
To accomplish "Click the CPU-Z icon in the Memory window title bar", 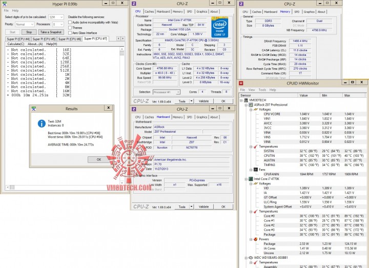I will click(x=241, y=4).
